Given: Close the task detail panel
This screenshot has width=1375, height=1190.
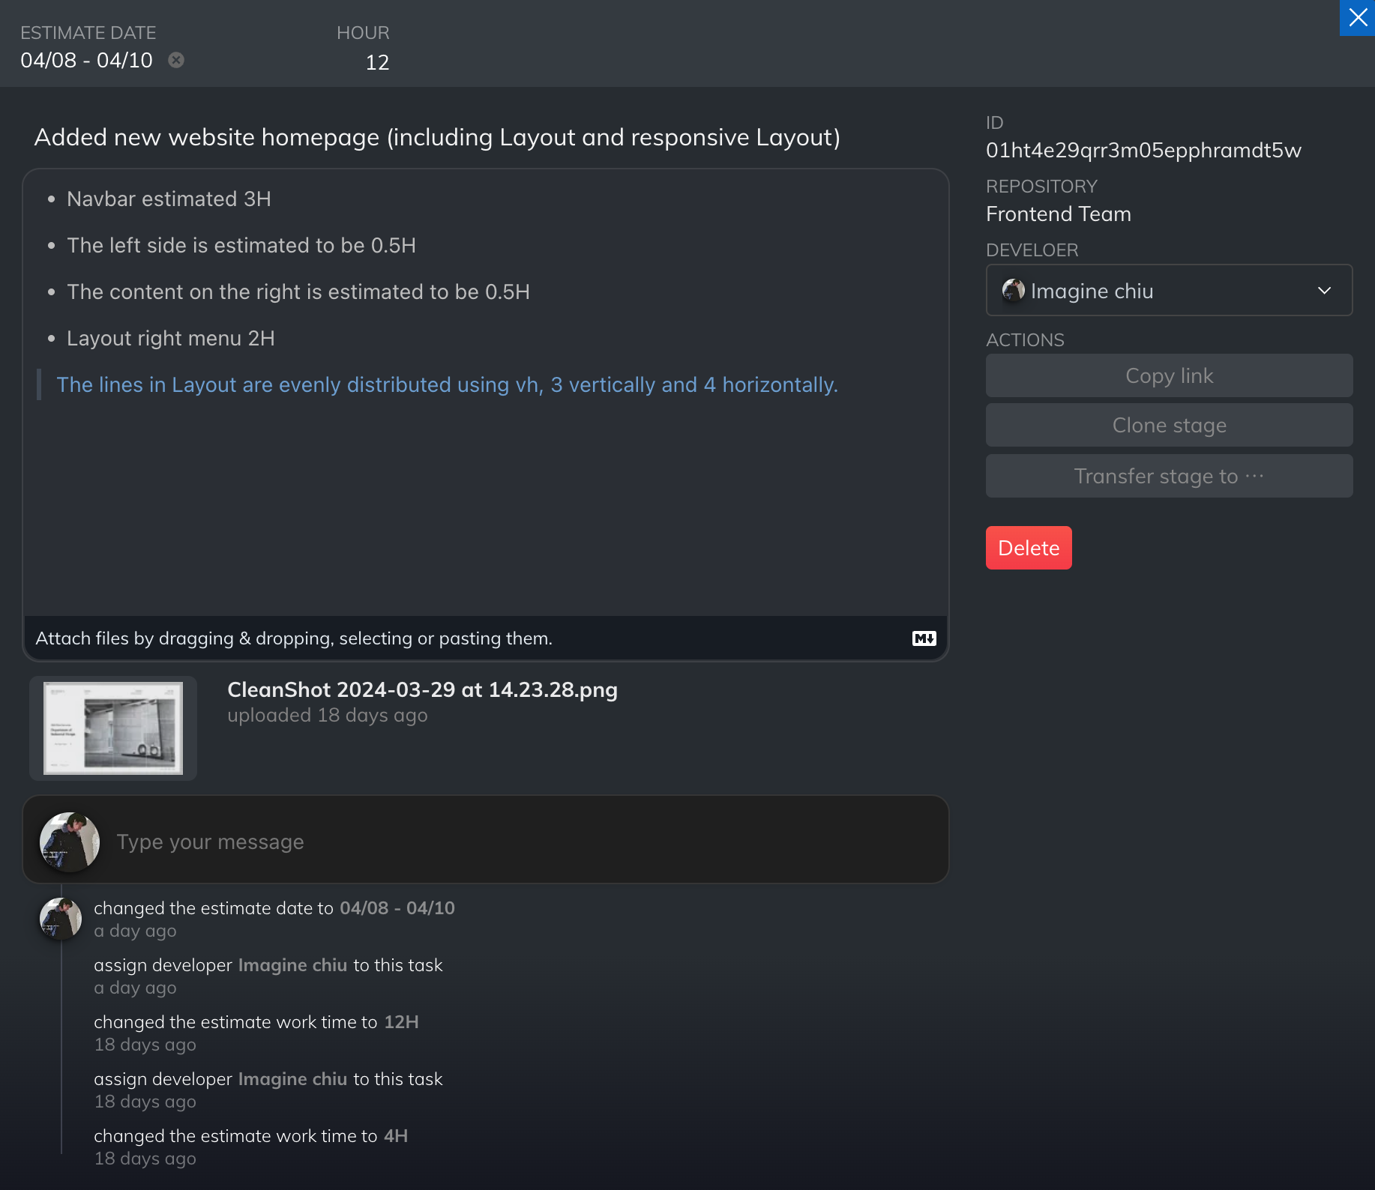Looking at the screenshot, I should coord(1357,17).
